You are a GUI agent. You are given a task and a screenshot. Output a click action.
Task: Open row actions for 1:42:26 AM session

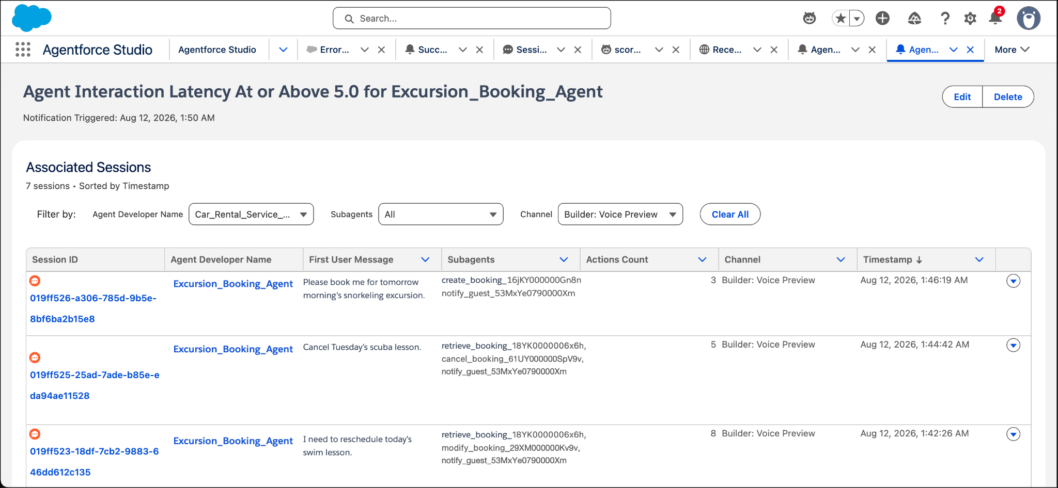coord(1013,434)
